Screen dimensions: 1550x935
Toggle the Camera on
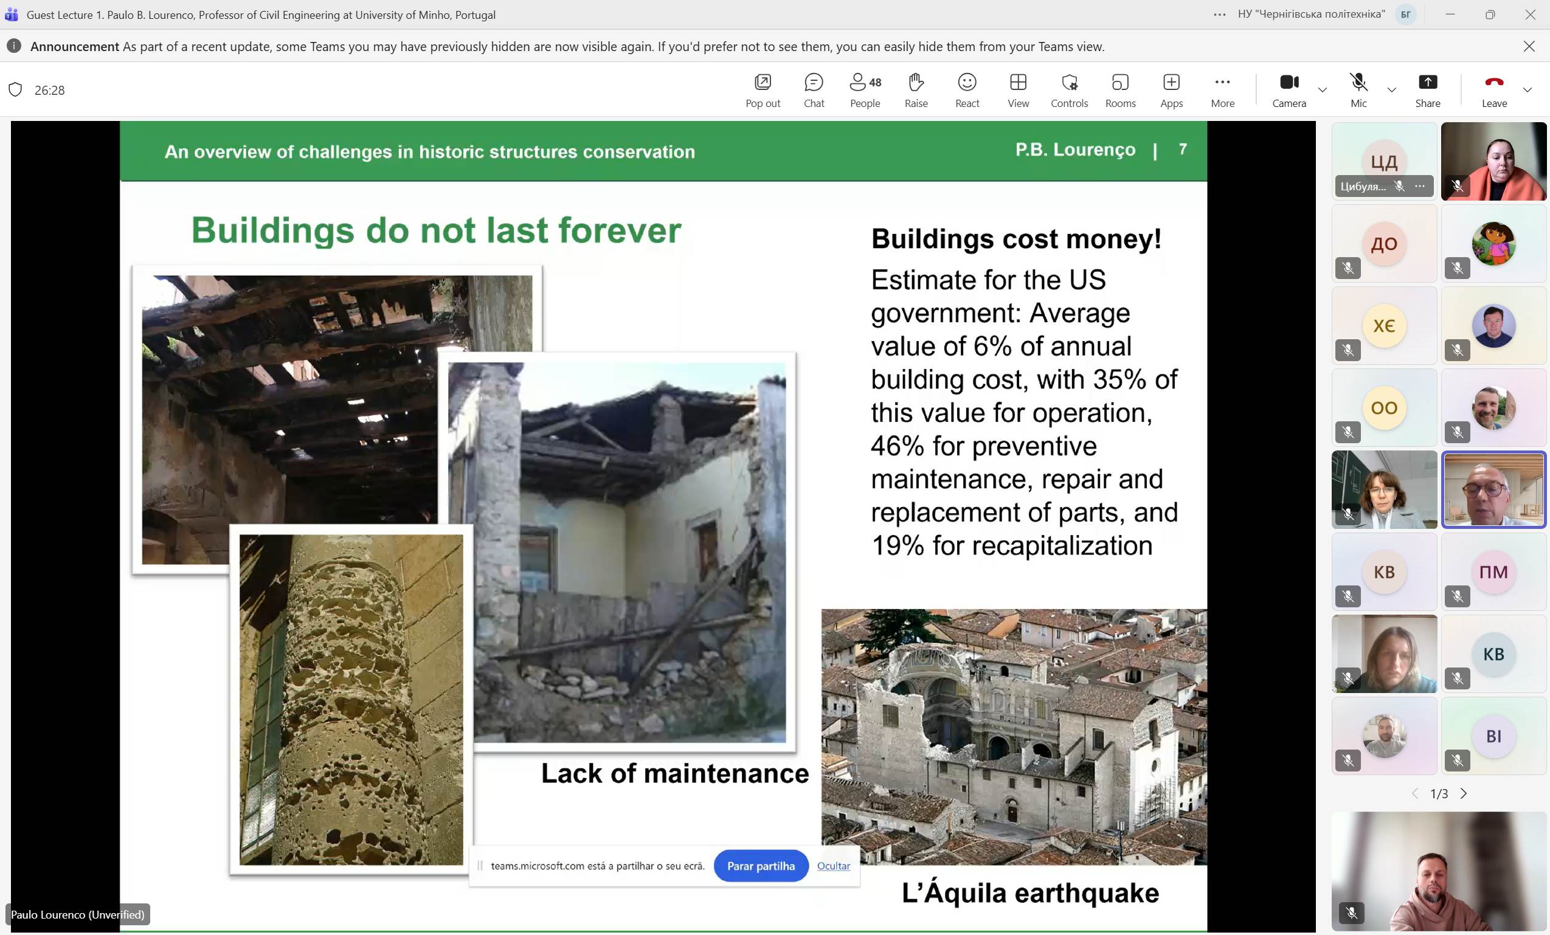(x=1289, y=90)
